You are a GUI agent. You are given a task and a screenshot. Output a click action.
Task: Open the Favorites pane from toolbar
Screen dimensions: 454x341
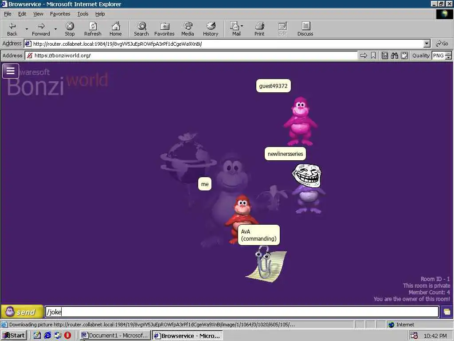point(164,29)
